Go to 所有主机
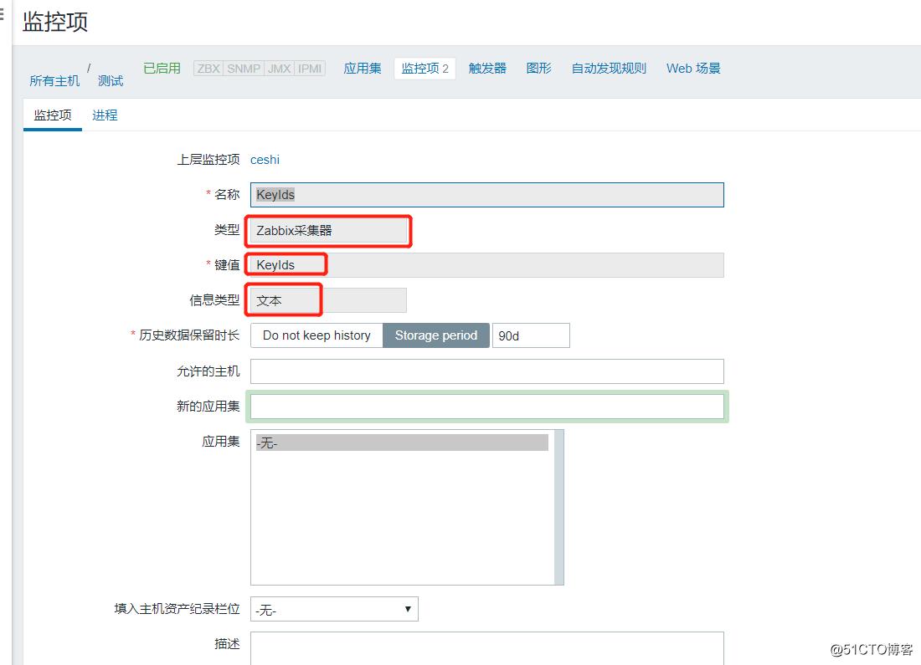 point(54,80)
